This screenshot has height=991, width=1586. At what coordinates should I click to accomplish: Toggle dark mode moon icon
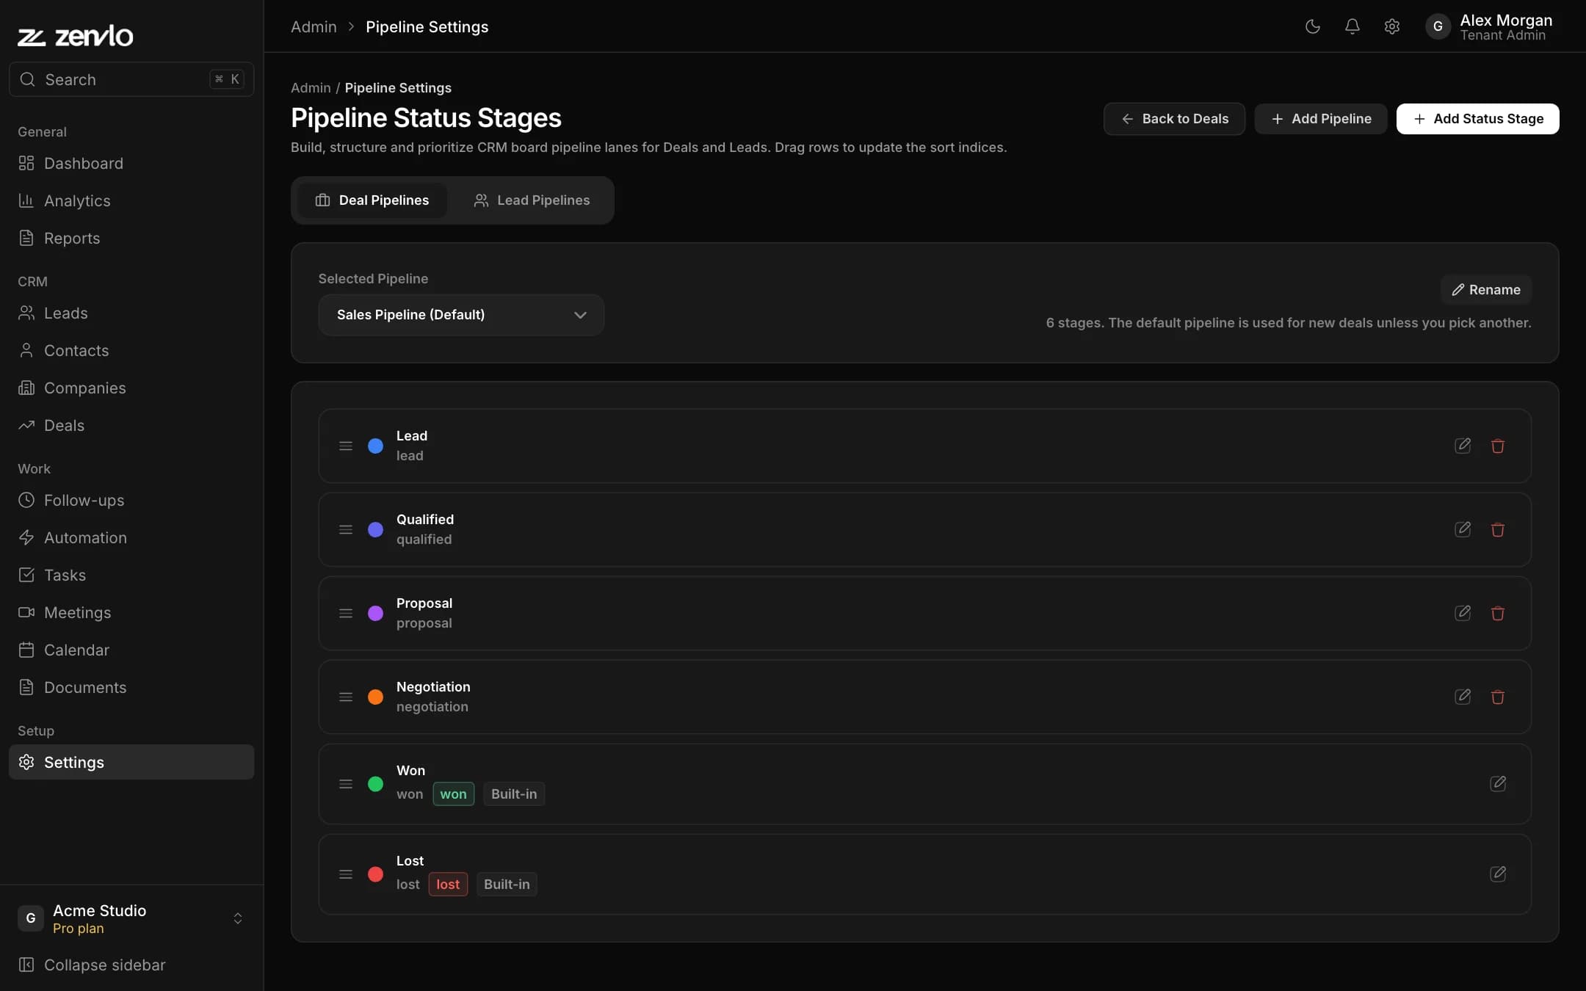1313,26
